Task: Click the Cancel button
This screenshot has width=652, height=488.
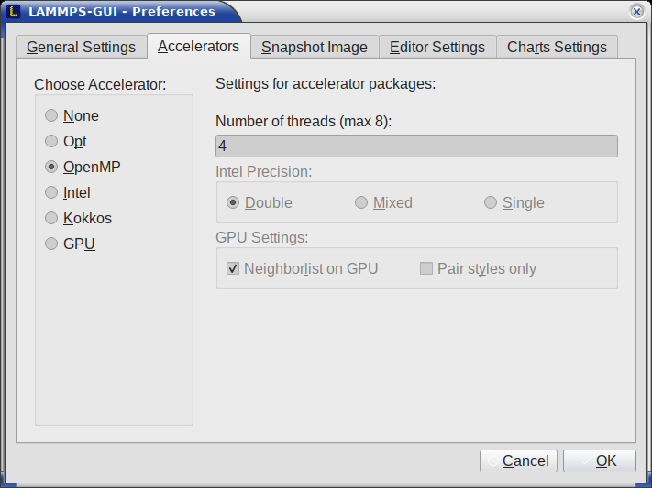Action: 518,461
